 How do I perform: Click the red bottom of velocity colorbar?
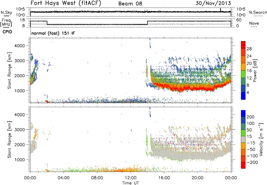pos(243,165)
